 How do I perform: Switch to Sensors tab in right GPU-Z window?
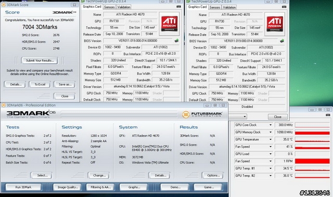pyautogui.click(x=214, y=7)
